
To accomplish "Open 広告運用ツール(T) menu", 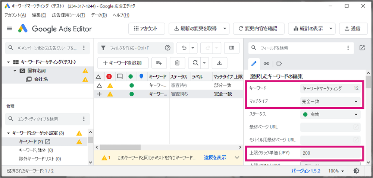I will click(69, 15).
